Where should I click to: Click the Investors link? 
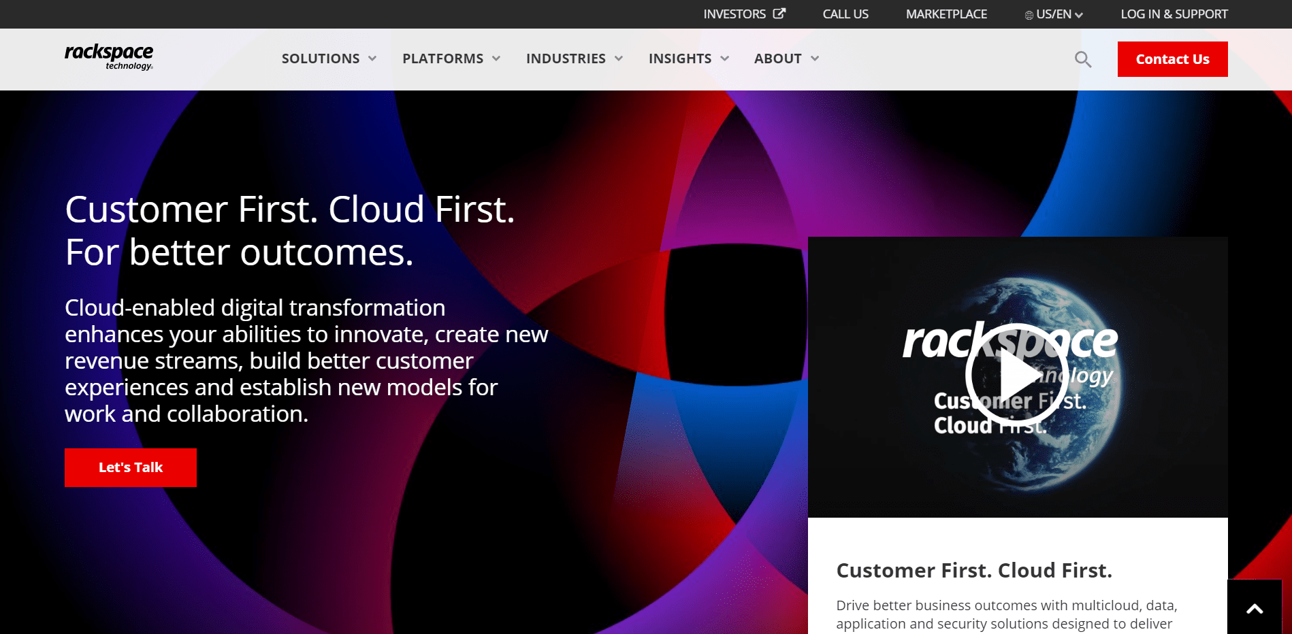734,14
